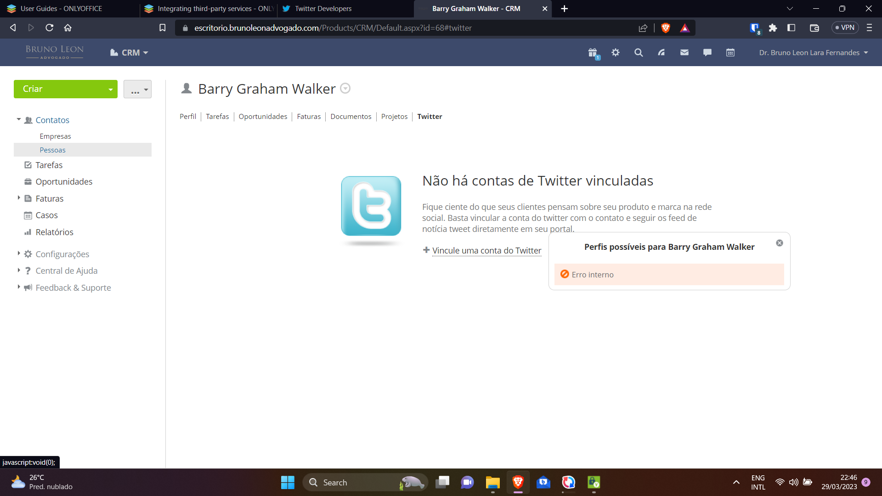Expand the Central de Ajuda section
This screenshot has height=496, width=882.
point(19,270)
